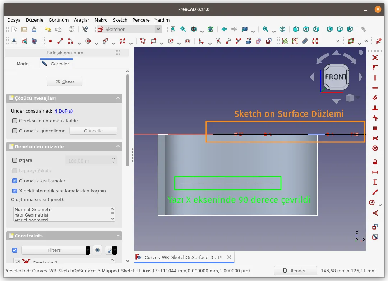Select the line drawing tool
Viewport: 388px width, 281px height.
[60, 41]
